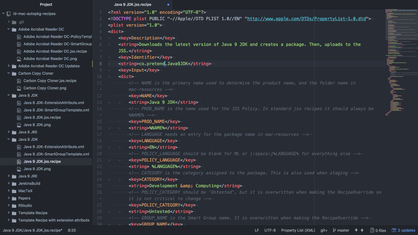Click in the co.pretend.Java9JDK string on line 8
Image resolution: width=418 pixels, height=235 pixels.
(163, 64)
